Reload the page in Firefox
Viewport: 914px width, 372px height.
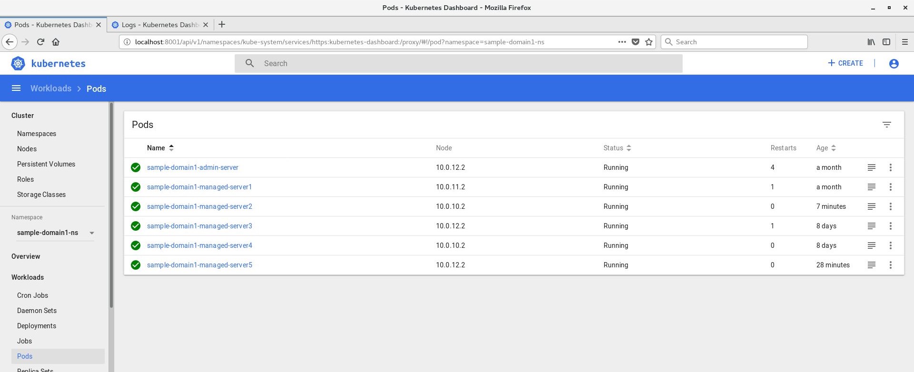(x=40, y=42)
